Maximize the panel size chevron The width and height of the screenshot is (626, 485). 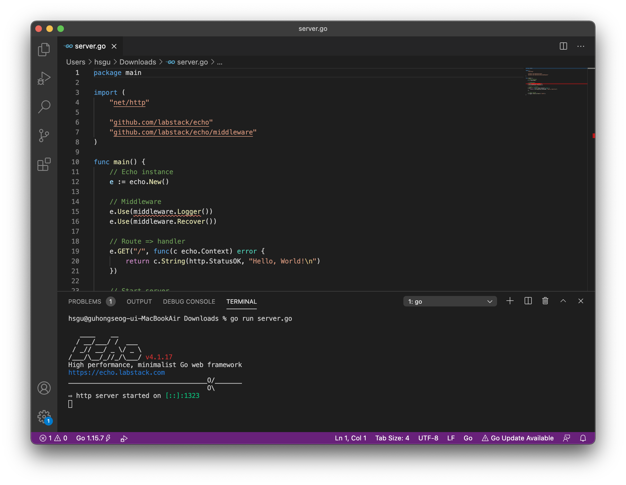coord(563,301)
